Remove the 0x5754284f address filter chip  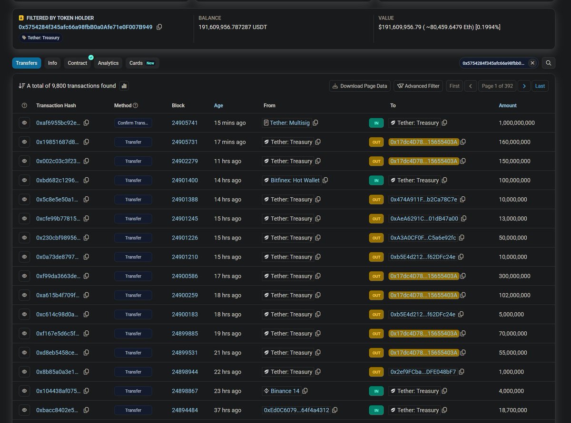[x=532, y=63]
